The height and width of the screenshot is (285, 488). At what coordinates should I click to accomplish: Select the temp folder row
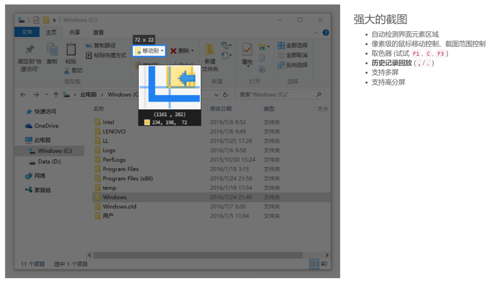tap(211, 188)
